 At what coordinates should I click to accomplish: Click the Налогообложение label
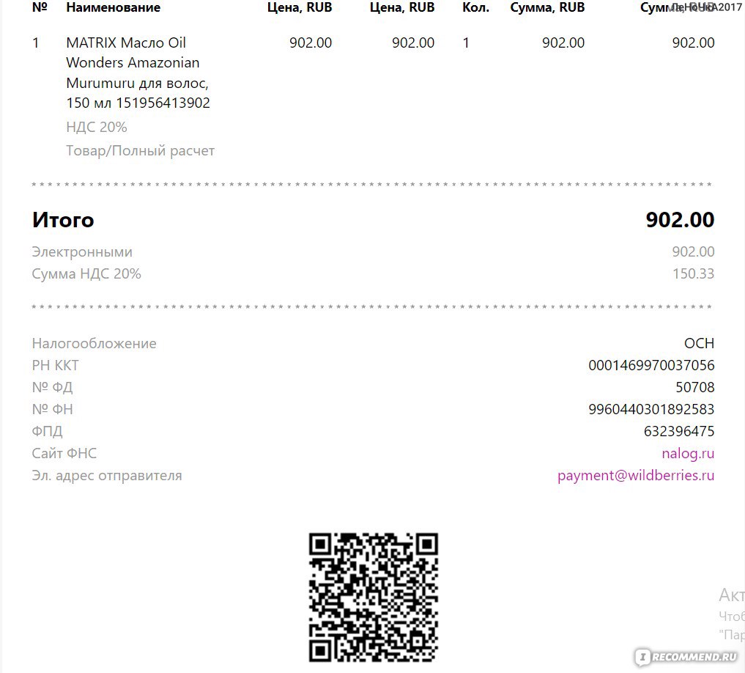click(x=94, y=343)
